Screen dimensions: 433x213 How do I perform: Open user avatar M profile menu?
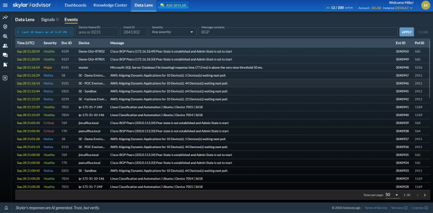[x=426, y=5]
